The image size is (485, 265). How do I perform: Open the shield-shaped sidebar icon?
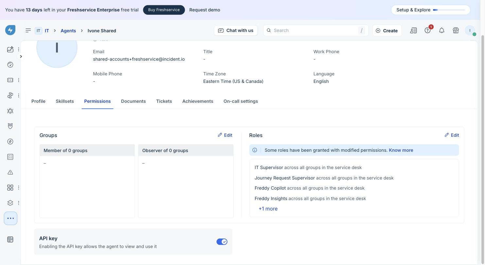pos(10,126)
